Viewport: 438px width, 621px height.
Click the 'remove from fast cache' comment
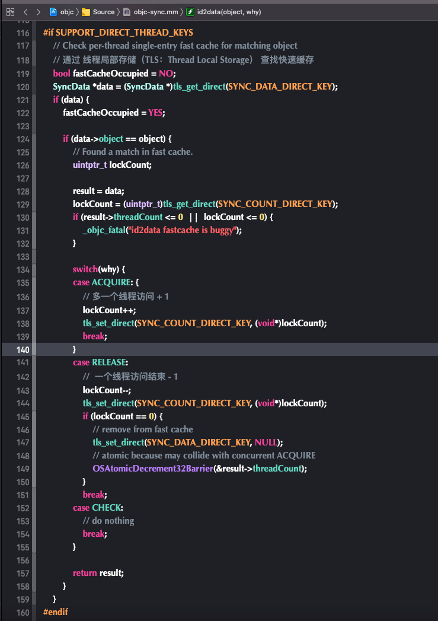[x=143, y=429]
